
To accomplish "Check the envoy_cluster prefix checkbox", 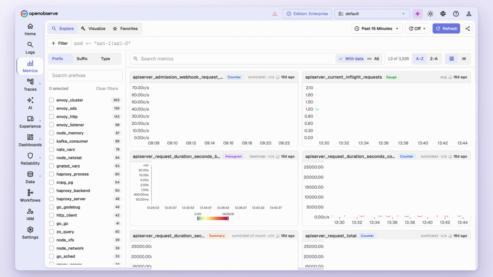I will pos(51,100).
